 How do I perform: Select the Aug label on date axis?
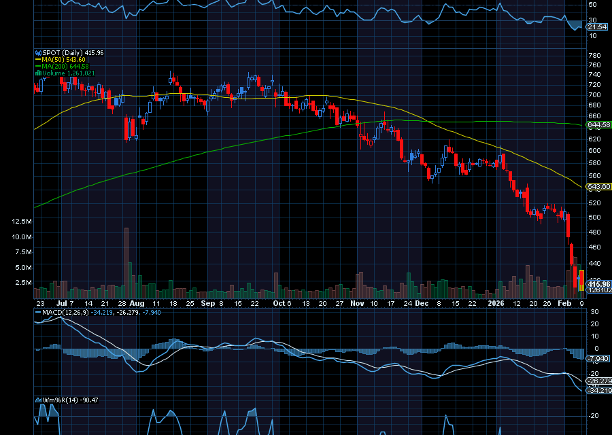pyautogui.click(x=137, y=303)
